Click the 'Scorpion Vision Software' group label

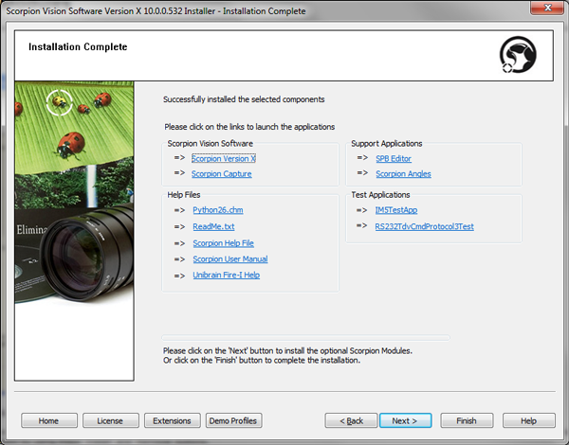pyautogui.click(x=211, y=144)
